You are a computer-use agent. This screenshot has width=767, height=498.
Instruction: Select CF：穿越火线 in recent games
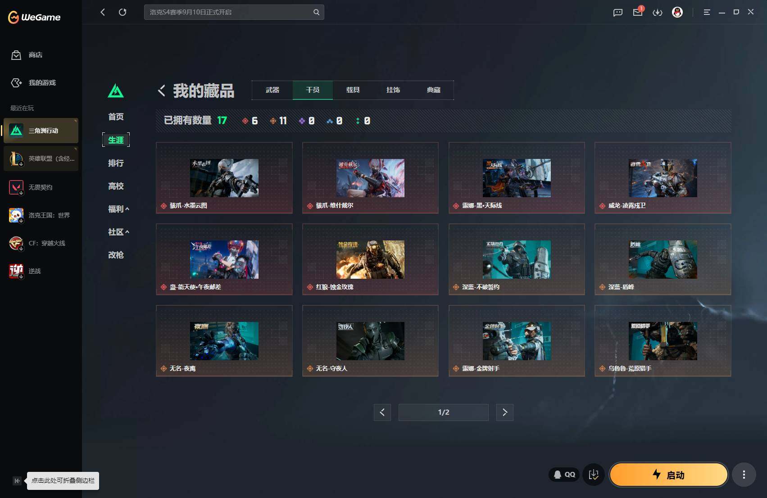(41, 243)
